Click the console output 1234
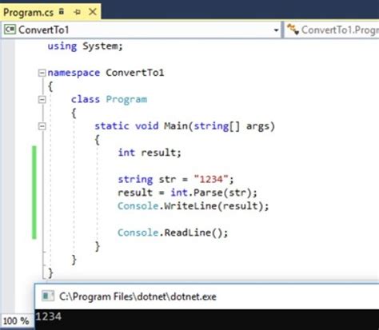The width and height of the screenshot is (379, 330). 49,316
